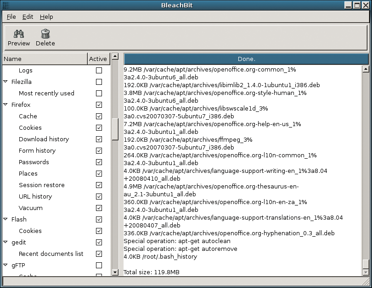Uncheck URL history checkbox

(99, 197)
